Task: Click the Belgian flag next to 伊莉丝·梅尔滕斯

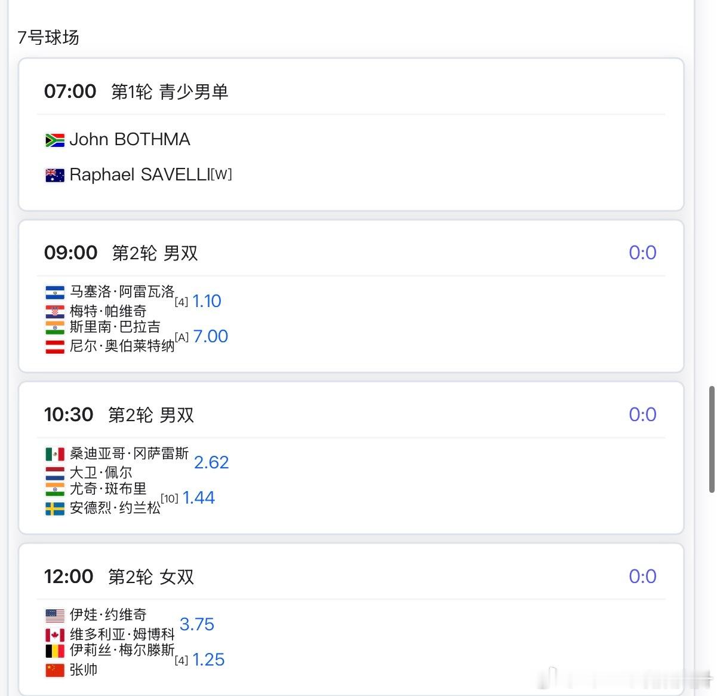Action: [55, 651]
